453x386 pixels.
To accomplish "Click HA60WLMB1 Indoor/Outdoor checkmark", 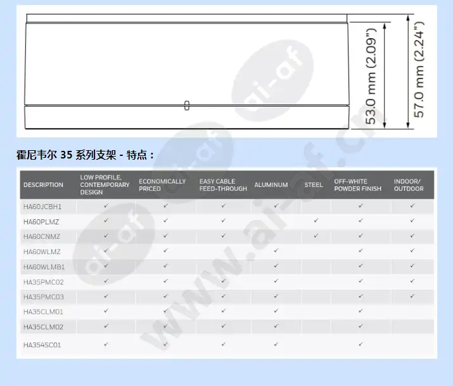I will (412, 266).
